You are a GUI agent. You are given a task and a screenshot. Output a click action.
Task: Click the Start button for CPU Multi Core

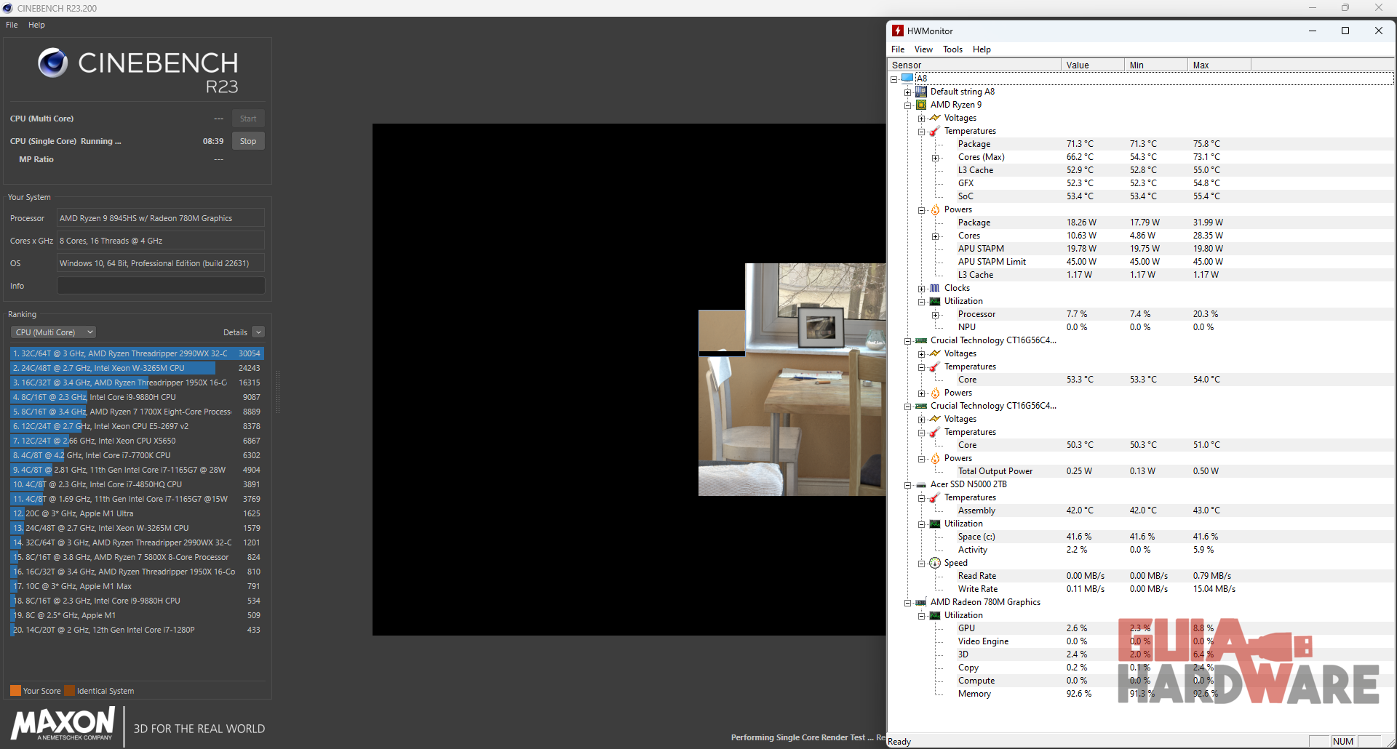[248, 119]
